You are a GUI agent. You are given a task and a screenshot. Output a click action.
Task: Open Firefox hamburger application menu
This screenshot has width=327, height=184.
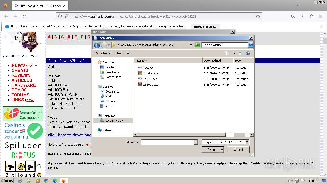[321, 16]
